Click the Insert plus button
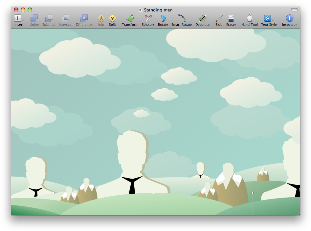This screenshot has width=311, height=231. (17, 18)
